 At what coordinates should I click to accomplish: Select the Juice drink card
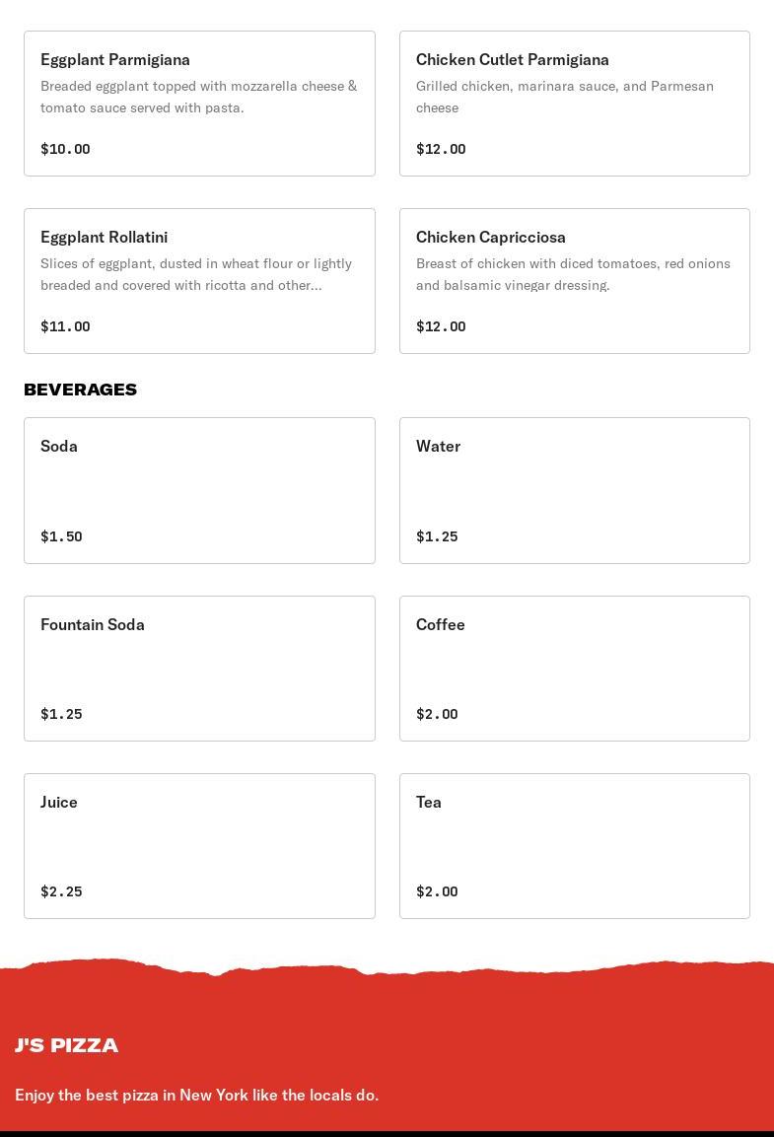199,845
